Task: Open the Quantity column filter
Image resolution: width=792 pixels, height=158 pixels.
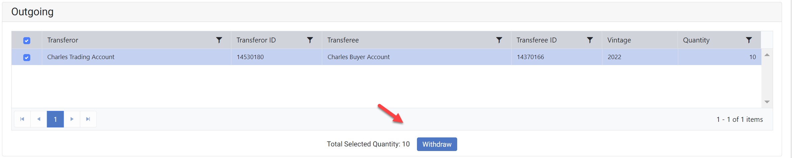Action: pos(749,40)
